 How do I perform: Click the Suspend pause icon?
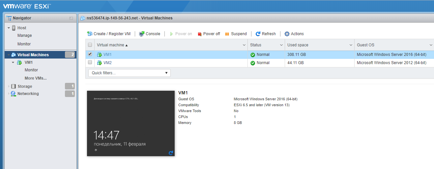(x=227, y=34)
